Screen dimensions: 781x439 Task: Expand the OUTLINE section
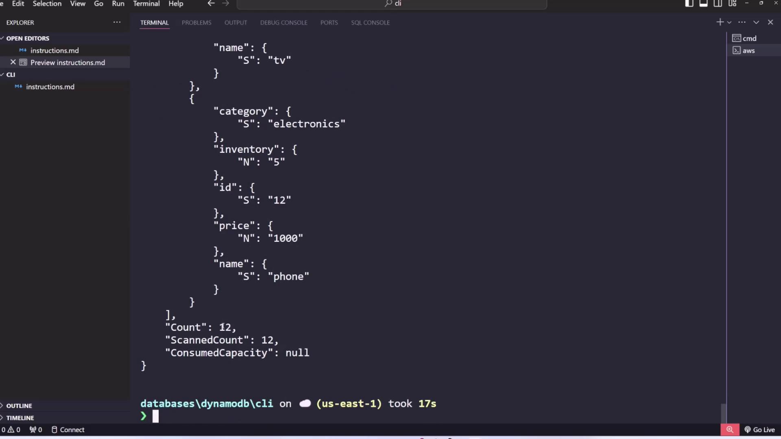(19, 406)
